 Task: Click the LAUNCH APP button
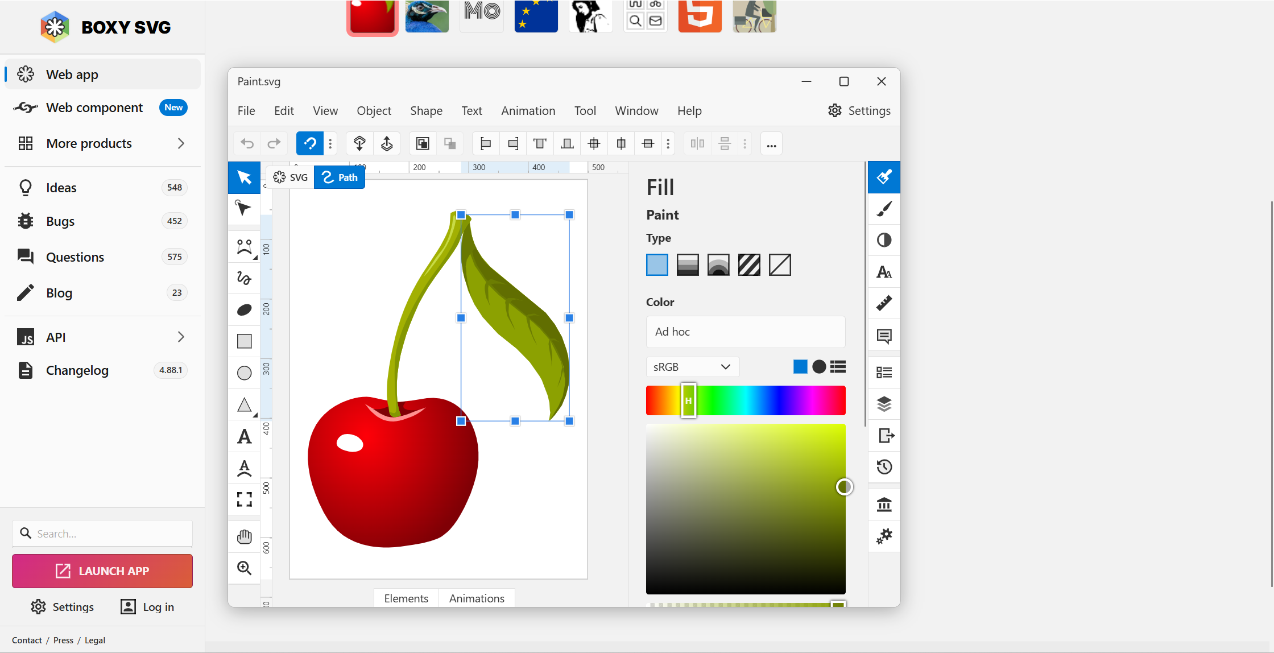tap(102, 571)
